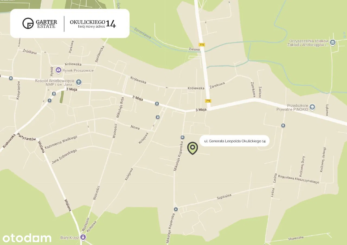Click the Oczyszczalnia ścieków building icon
Viewport: 347px width, 245px height.
[333, 43]
